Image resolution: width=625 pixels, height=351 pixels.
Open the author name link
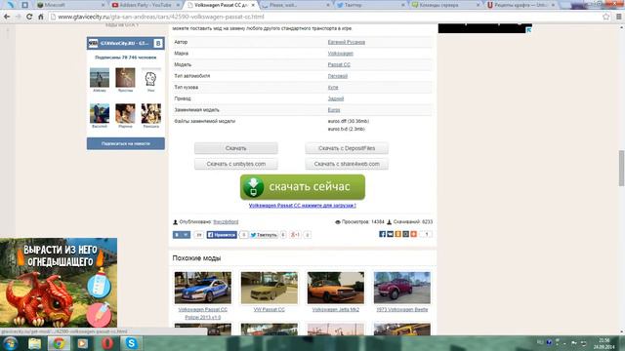pos(346,42)
